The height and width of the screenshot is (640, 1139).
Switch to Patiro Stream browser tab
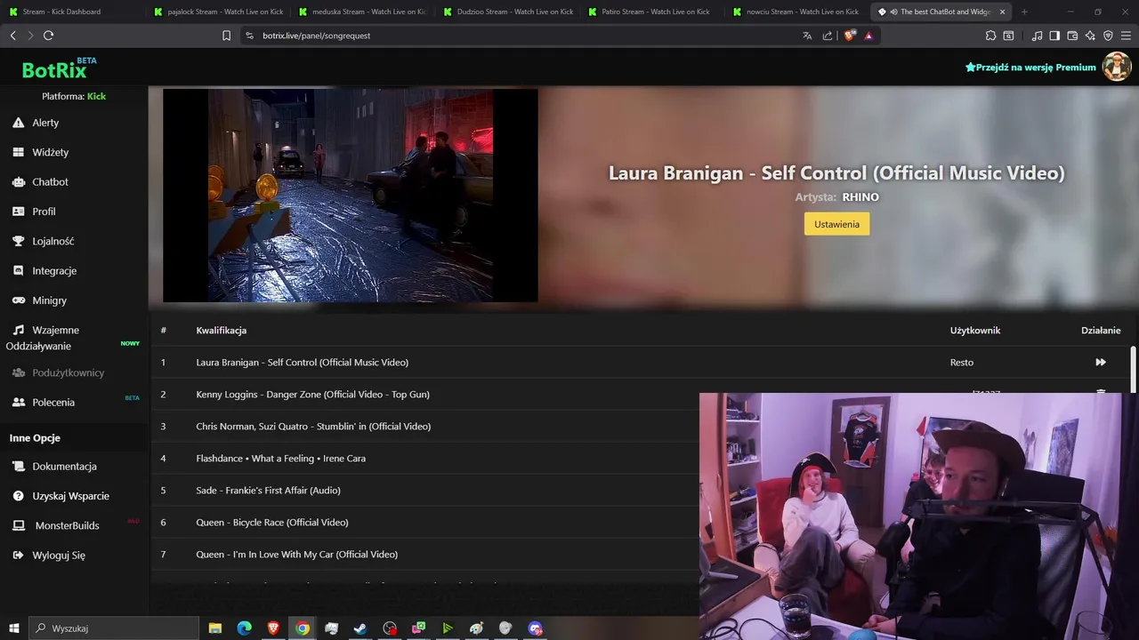click(x=652, y=12)
